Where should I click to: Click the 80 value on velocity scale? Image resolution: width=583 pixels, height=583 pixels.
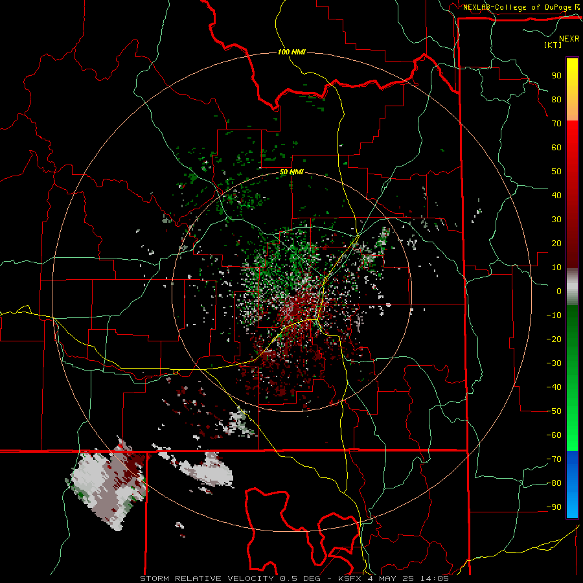click(x=556, y=99)
